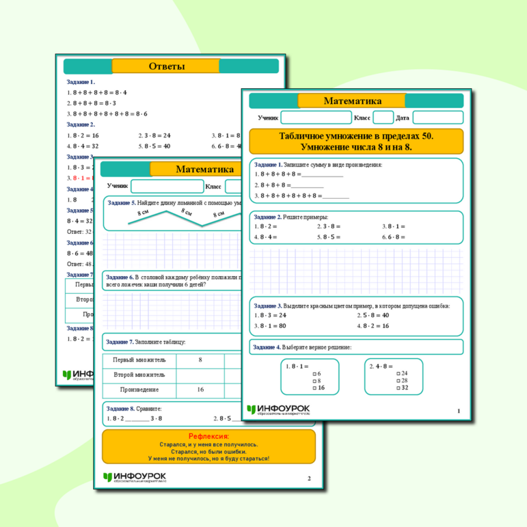Tick the checkbox next to answer 6
Viewport: 527px width, 527px height.
pyautogui.click(x=314, y=374)
